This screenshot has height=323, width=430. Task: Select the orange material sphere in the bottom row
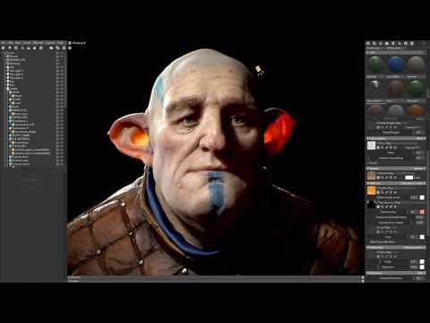pos(416,110)
